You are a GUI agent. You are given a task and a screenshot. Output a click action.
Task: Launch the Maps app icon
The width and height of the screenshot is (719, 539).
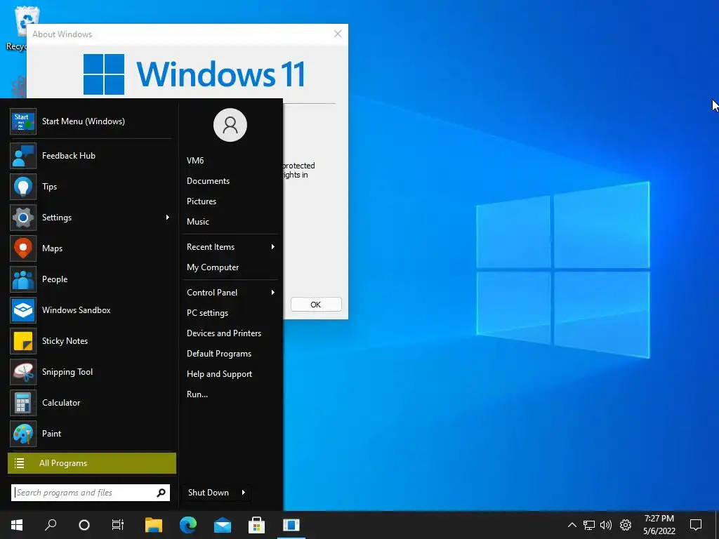click(23, 248)
